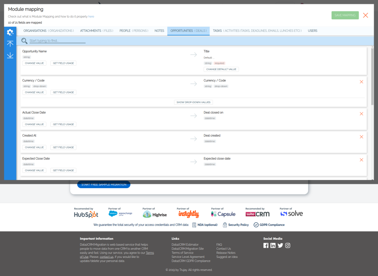Start a free sample migration

pos(104,184)
